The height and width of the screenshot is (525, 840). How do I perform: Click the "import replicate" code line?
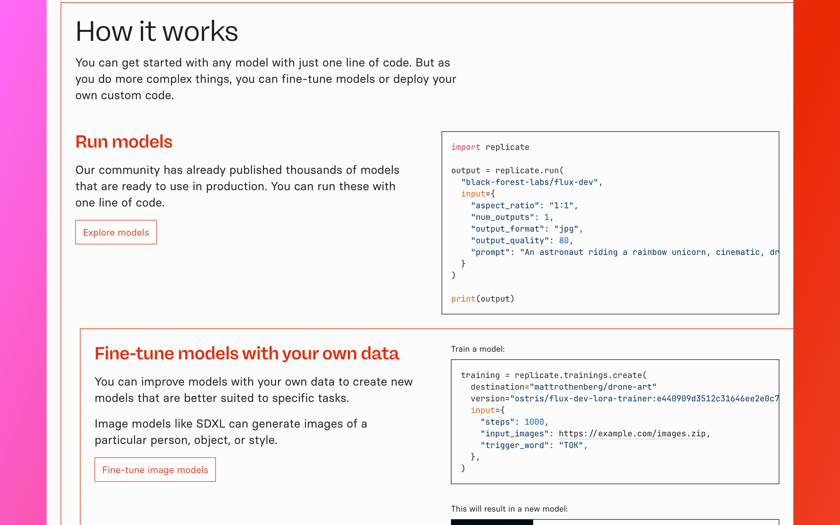click(490, 147)
